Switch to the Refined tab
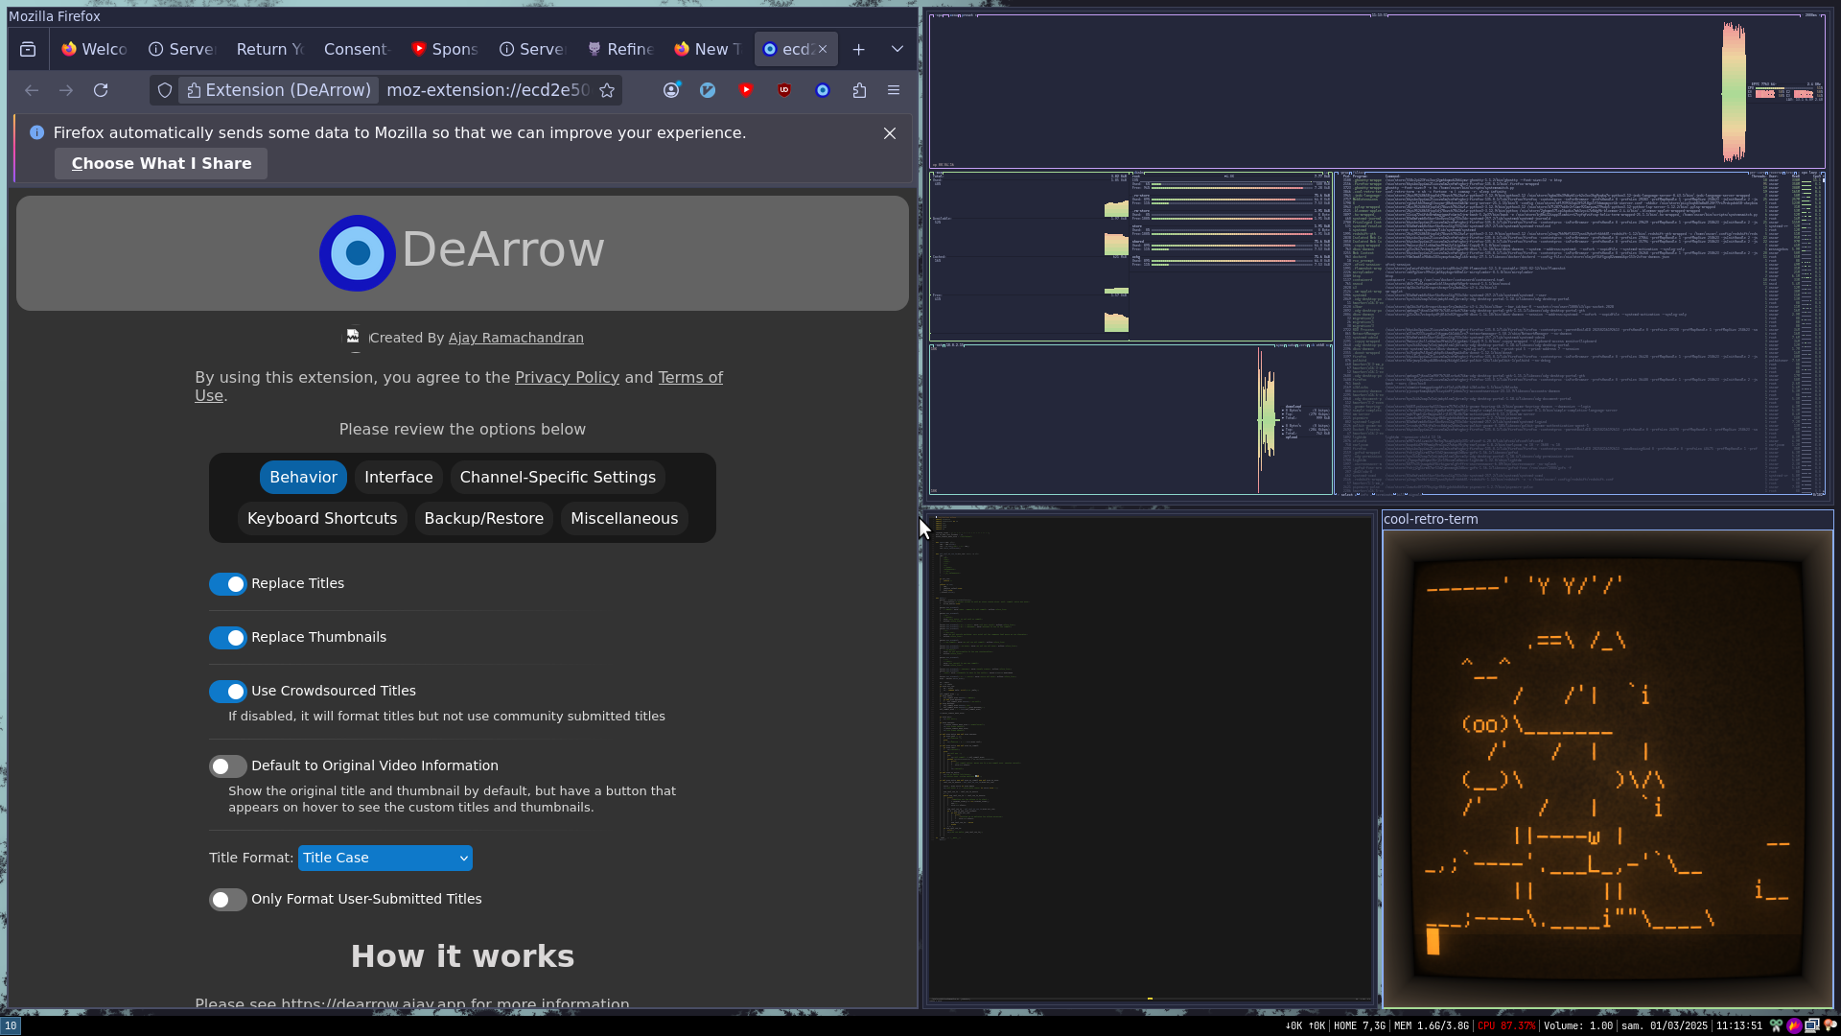The image size is (1841, 1036). coord(620,49)
